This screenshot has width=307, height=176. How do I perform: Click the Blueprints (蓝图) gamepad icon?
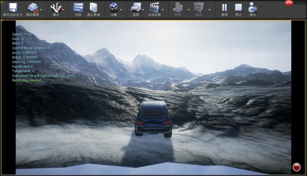tap(136, 8)
